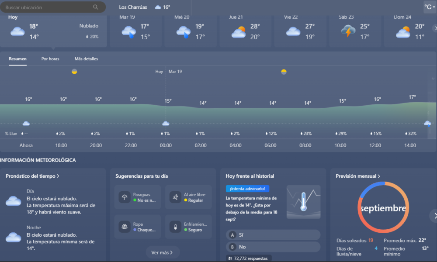Viewport: 437px width, 262px height.
Task: Expand Pronóstico del tiempo section
Action: [33, 176]
